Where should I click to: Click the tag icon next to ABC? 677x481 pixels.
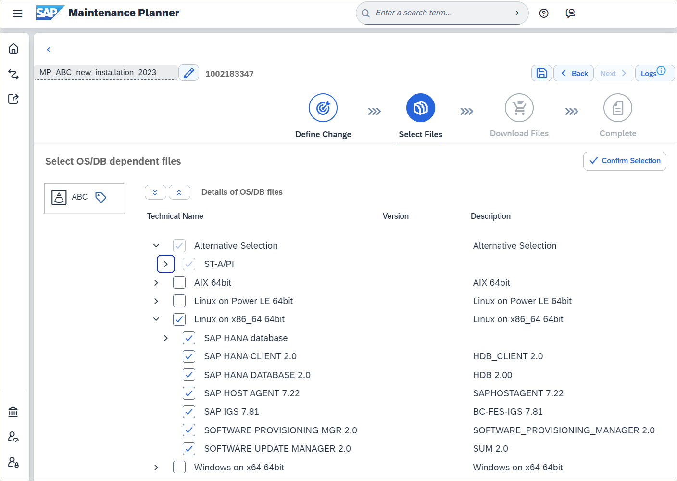pyautogui.click(x=100, y=197)
